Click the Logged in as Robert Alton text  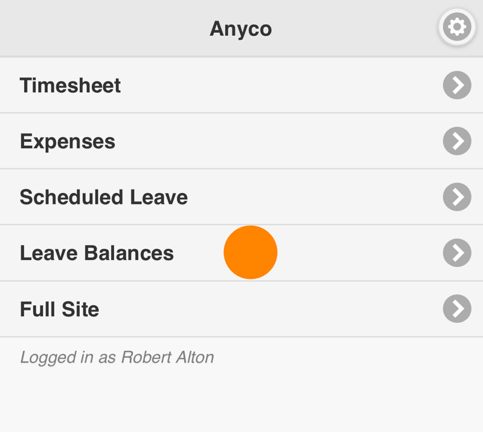point(117,357)
